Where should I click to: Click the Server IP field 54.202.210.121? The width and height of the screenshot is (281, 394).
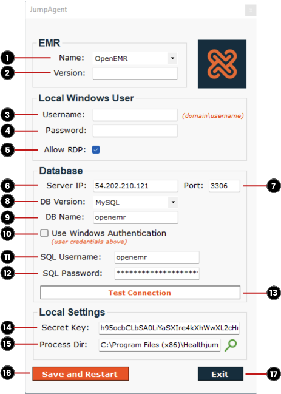pos(135,186)
